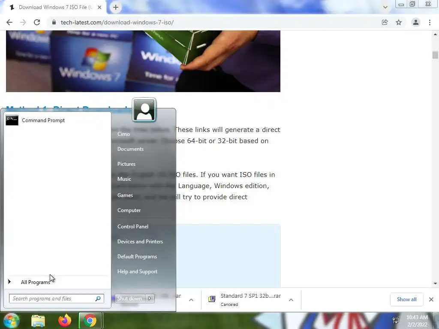Open File Explorer from the taskbar
The width and height of the screenshot is (439, 329).
click(x=38, y=320)
